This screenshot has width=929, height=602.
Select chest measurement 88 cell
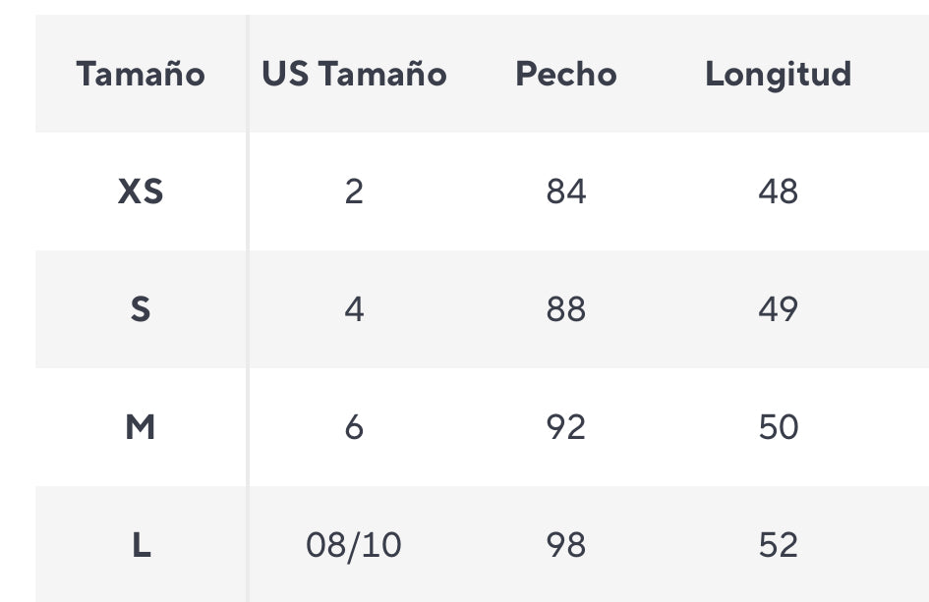[566, 309]
